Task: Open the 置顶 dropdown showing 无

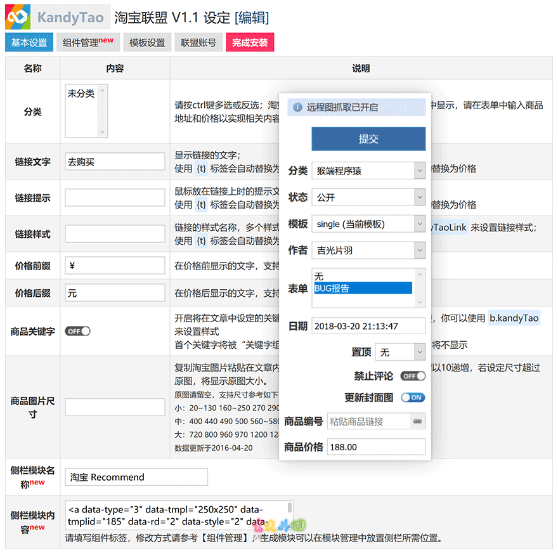Action: tap(401, 353)
